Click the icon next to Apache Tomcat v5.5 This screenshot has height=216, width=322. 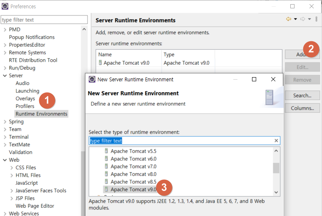pos(106,151)
